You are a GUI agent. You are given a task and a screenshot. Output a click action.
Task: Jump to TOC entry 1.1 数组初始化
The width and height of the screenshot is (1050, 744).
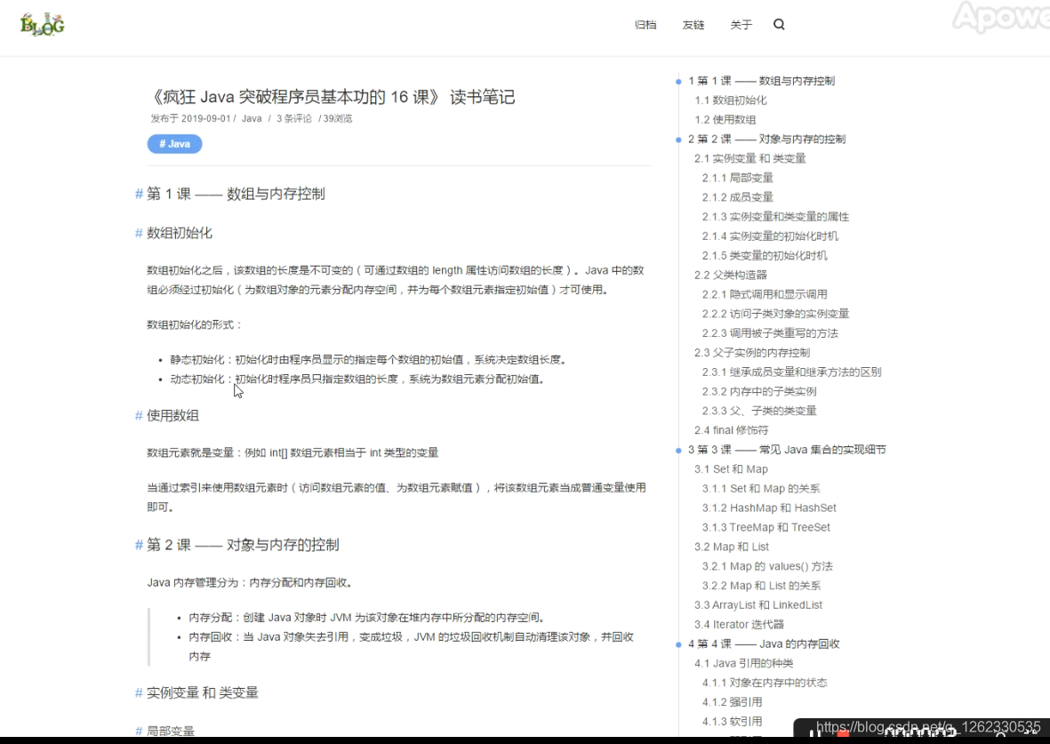click(x=731, y=100)
